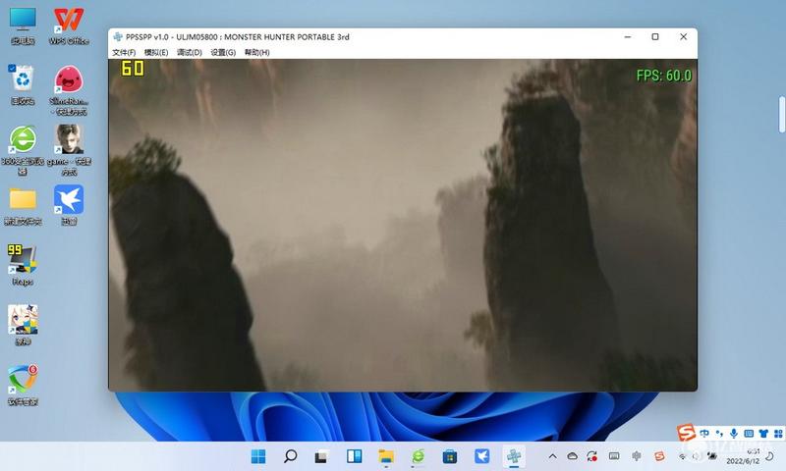786x471 pixels.
Task: Click the PPSSPP icon in the title bar
Action: [118, 36]
